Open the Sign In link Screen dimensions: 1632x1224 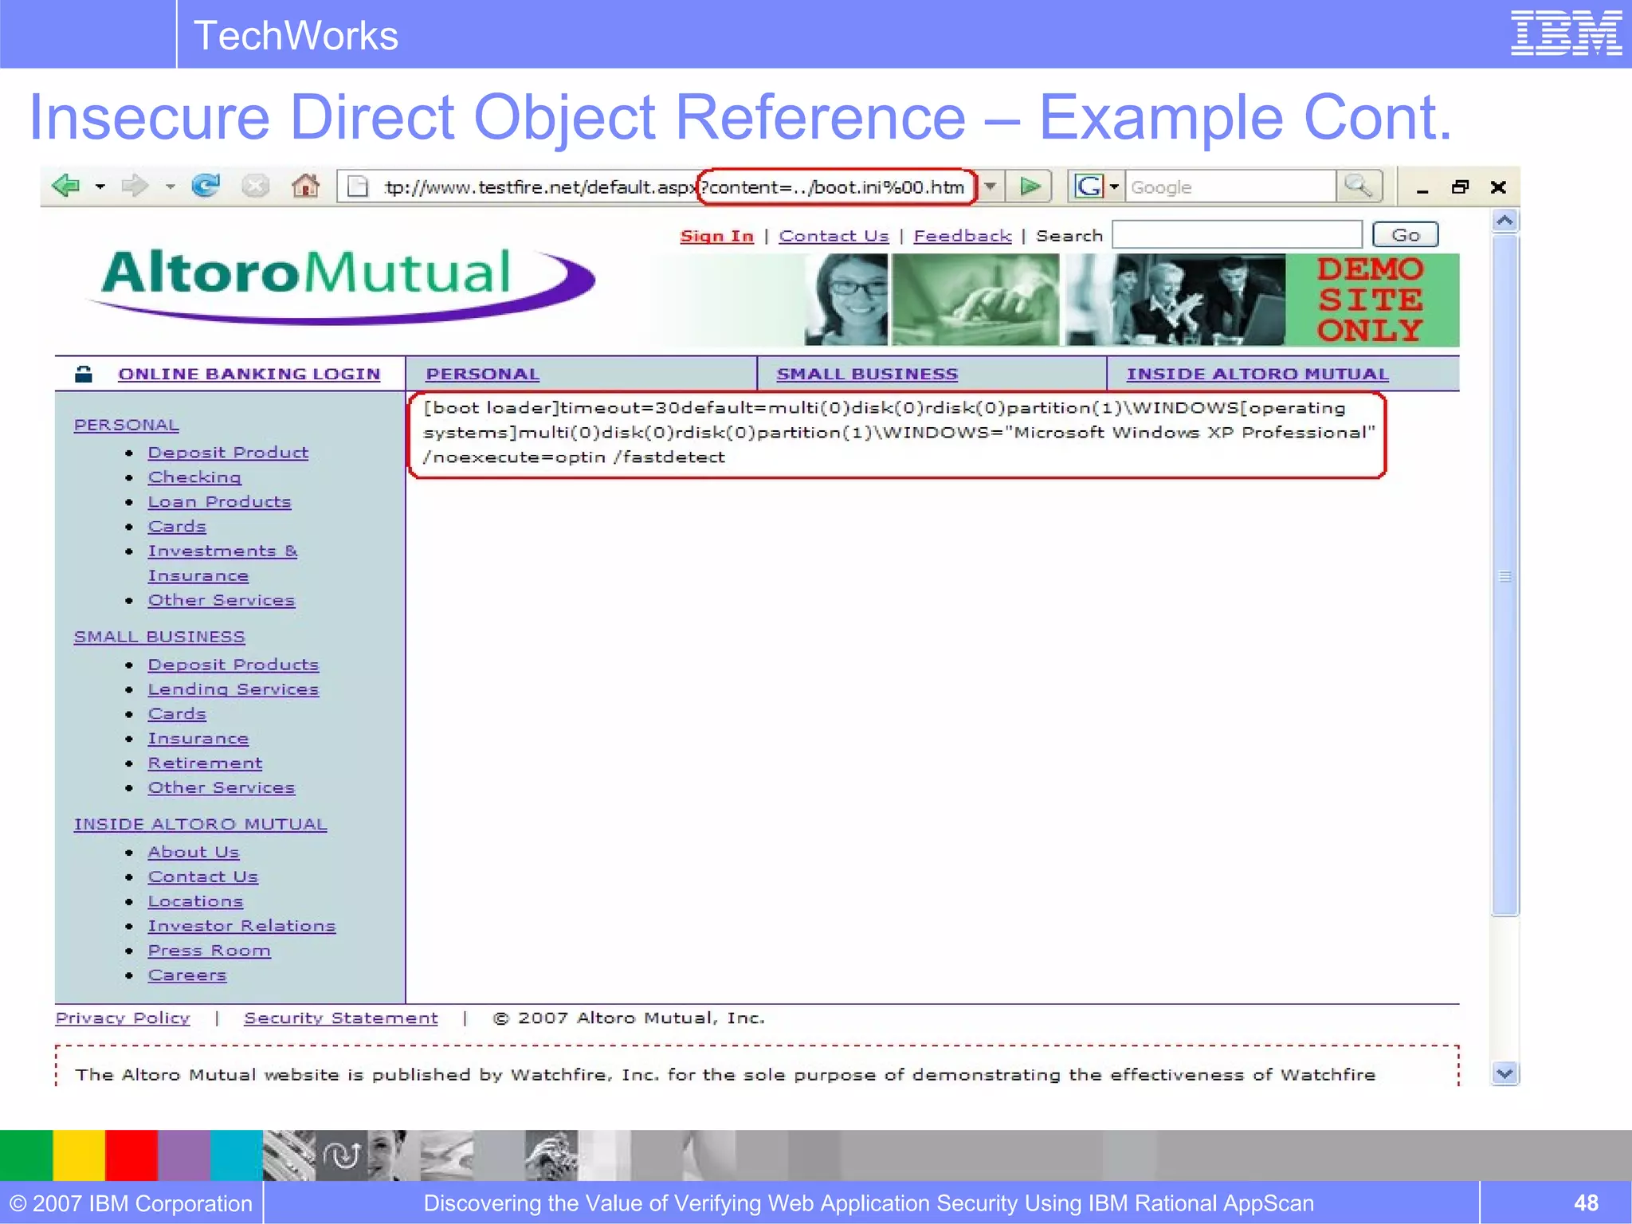pyautogui.click(x=716, y=236)
